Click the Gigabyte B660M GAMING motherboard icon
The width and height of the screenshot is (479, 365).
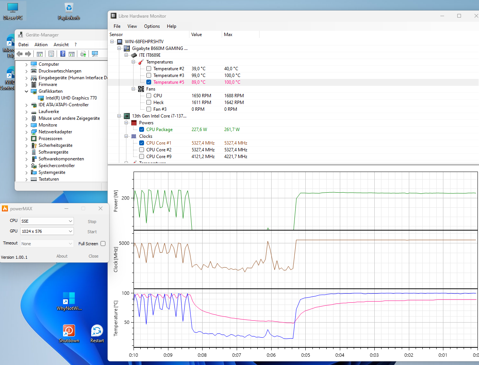point(127,48)
